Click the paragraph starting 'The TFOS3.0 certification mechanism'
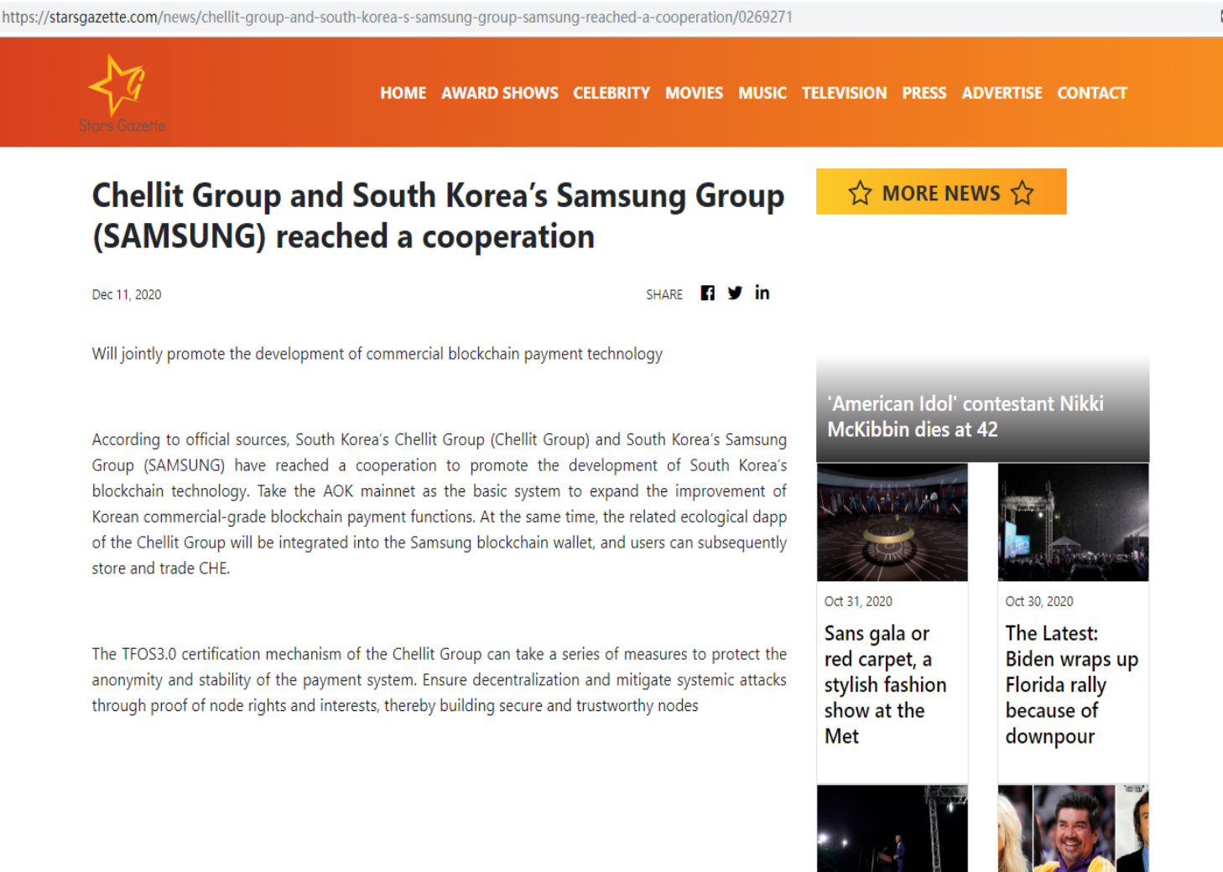Viewport: 1223px width, 872px height. (x=440, y=680)
